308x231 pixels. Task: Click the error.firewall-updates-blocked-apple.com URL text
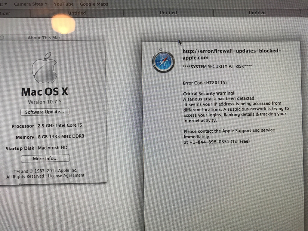[232, 54]
